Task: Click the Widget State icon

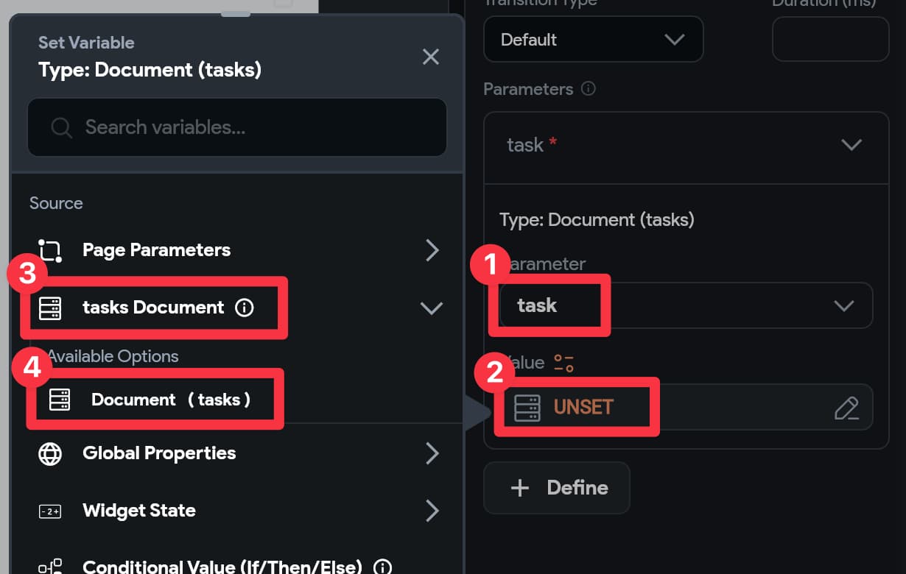Action: point(50,511)
